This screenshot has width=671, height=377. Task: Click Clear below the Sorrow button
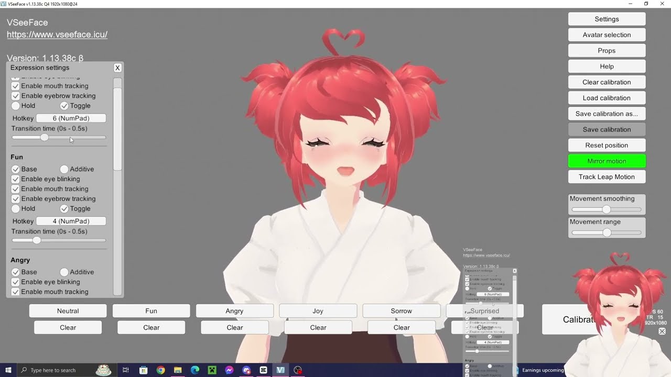tap(401, 328)
